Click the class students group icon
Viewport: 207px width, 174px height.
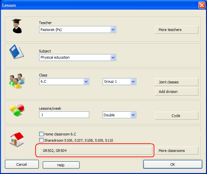pyautogui.click(x=15, y=81)
